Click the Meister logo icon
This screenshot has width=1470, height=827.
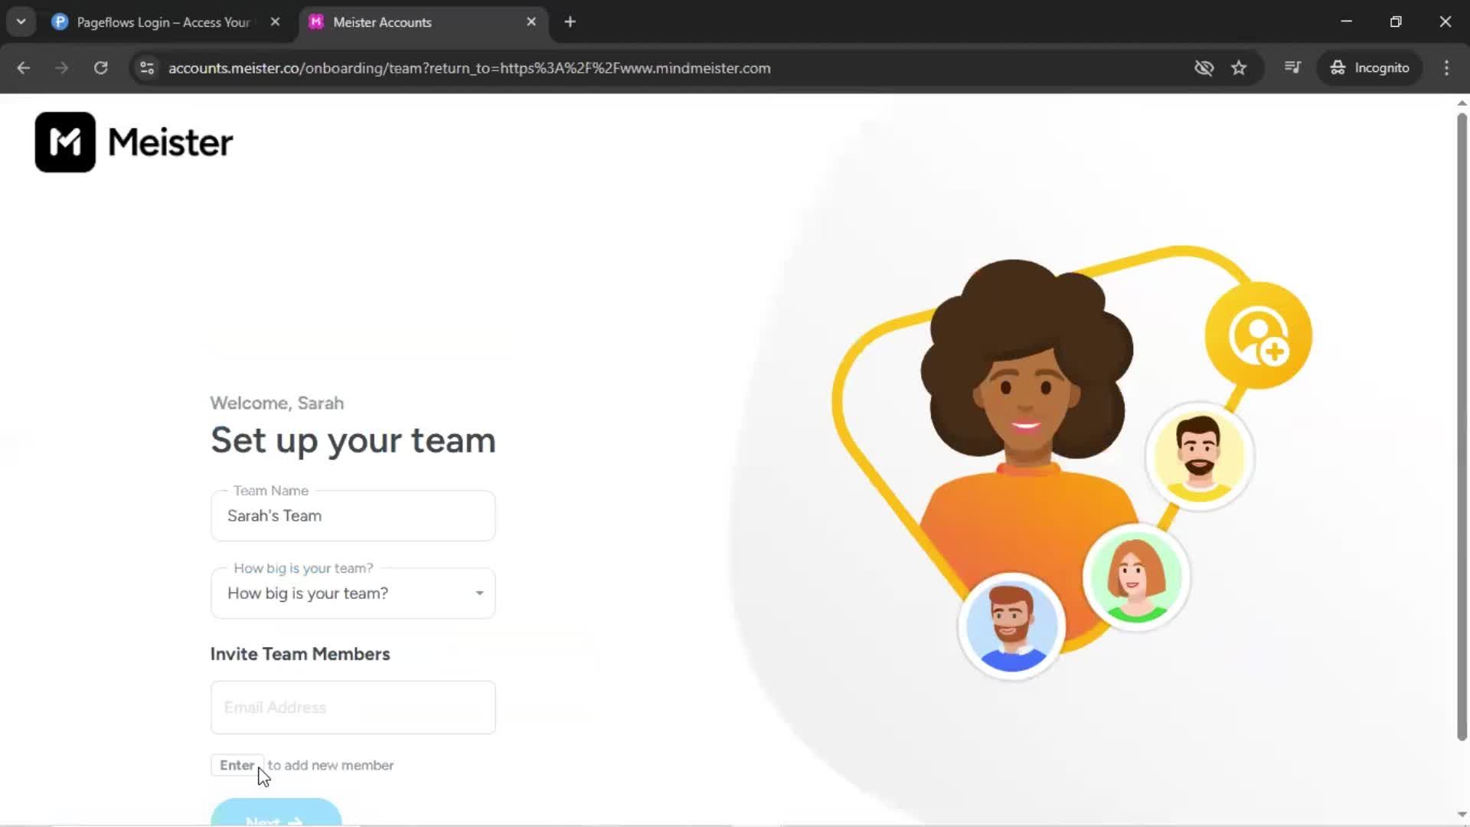tap(65, 142)
